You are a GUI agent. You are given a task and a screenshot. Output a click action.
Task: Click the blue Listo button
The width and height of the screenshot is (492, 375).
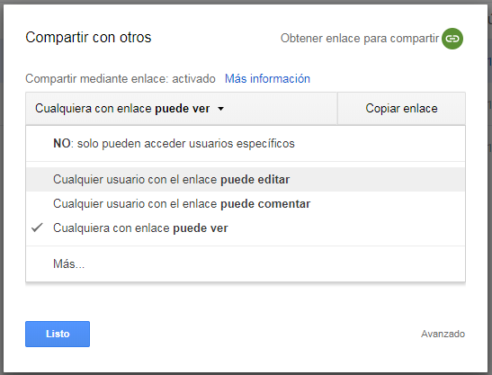[x=58, y=334]
